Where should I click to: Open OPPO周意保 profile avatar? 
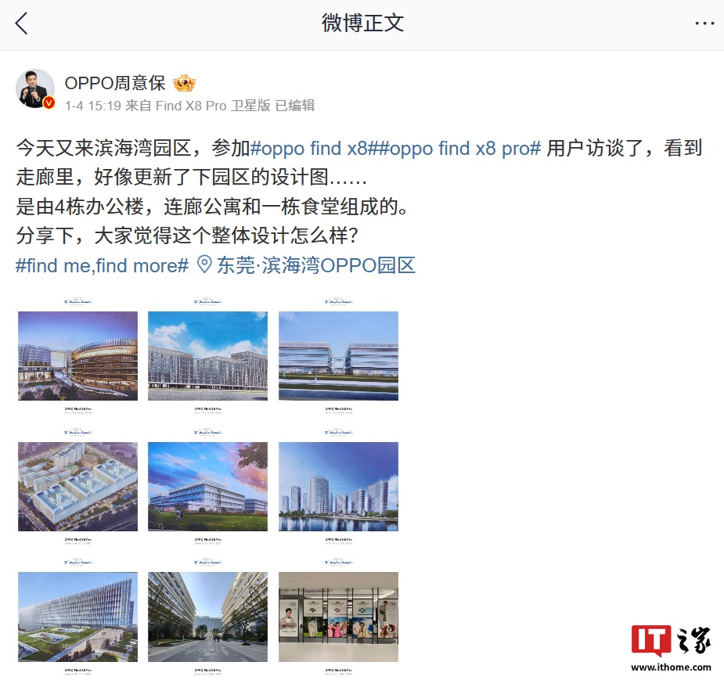[x=35, y=88]
